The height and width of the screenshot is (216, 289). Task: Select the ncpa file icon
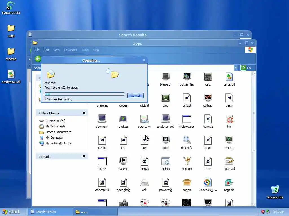tap(208, 161)
